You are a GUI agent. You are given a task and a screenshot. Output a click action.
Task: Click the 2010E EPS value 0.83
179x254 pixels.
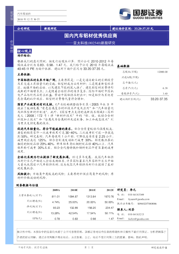[75, 219]
